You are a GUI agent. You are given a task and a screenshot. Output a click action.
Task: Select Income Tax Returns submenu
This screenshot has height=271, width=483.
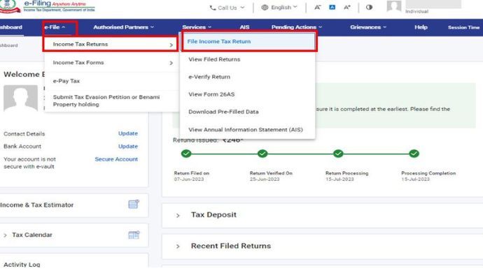click(x=111, y=44)
